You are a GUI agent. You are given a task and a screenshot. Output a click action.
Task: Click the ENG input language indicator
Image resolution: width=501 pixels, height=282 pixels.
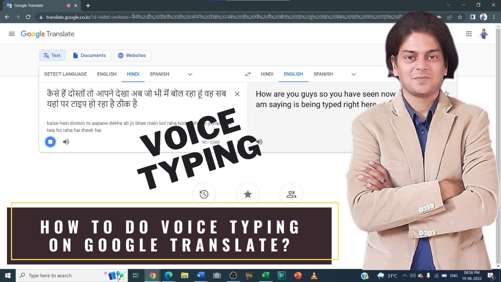454,276
